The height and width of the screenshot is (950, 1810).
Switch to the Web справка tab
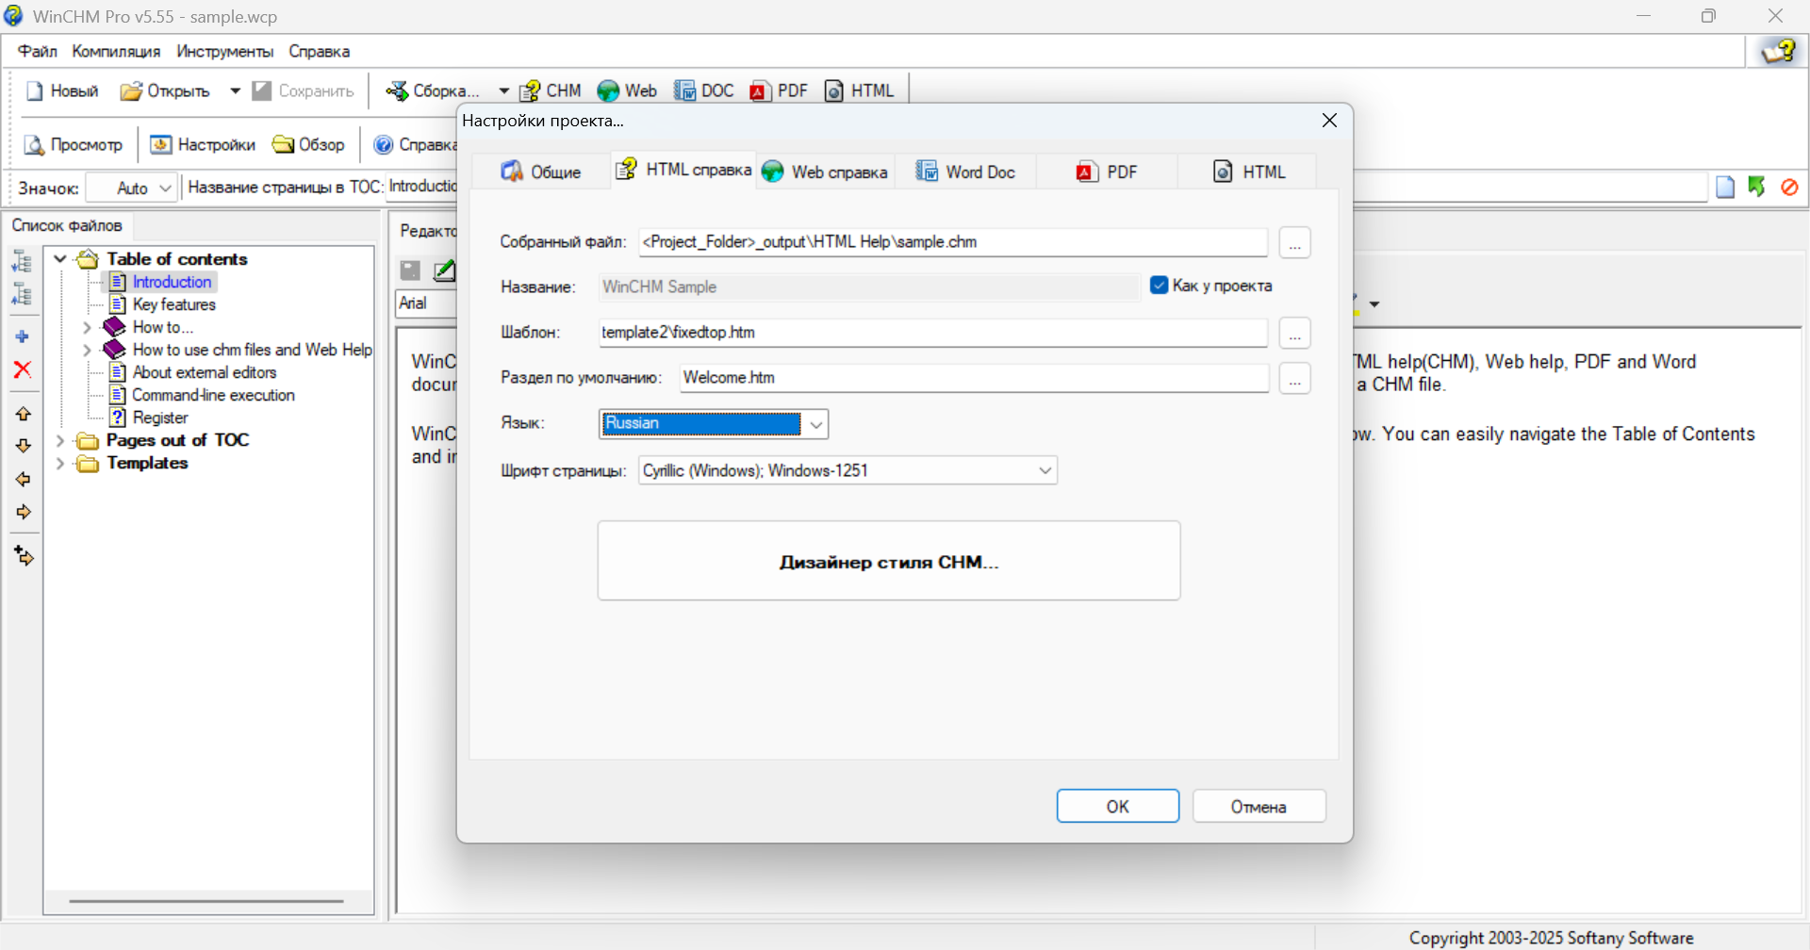coord(825,172)
